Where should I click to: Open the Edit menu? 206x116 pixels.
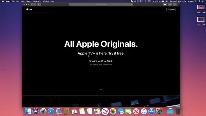click(x=18, y=1)
